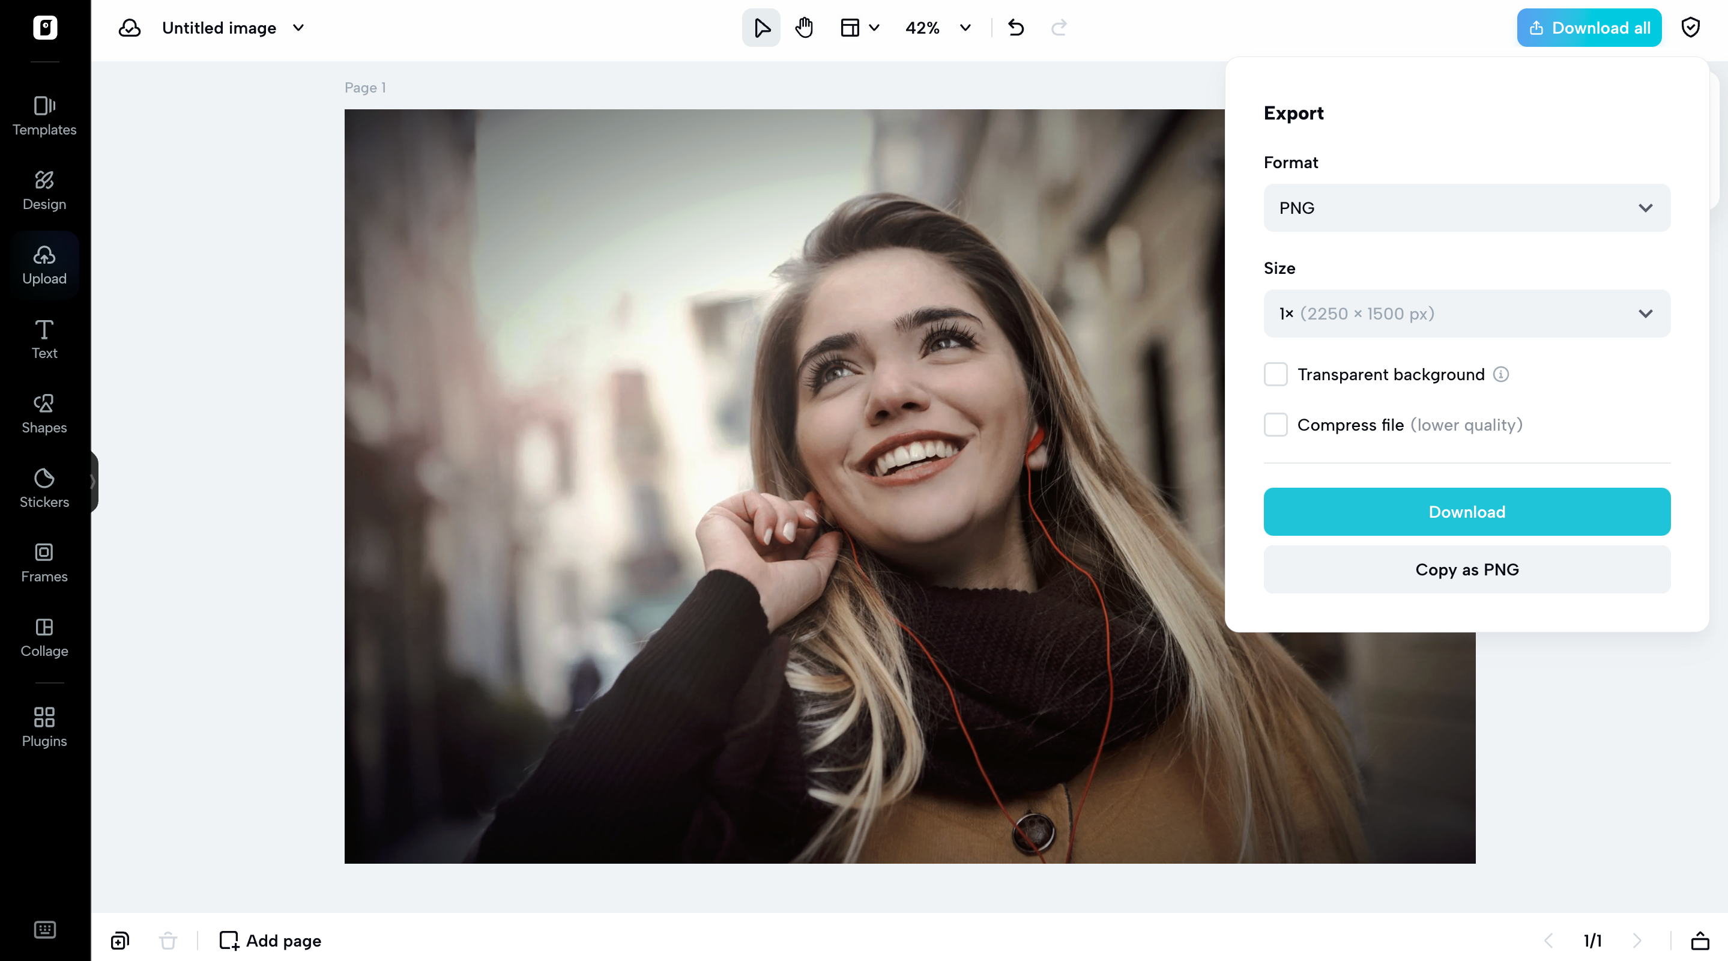The height and width of the screenshot is (961, 1728).
Task: Open the Untitled image title menu
Action: [x=298, y=28]
